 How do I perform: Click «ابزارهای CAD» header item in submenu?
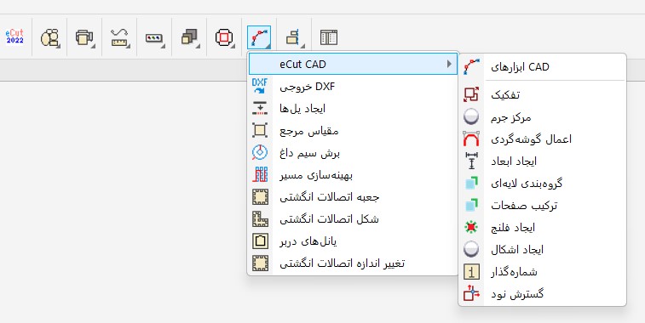pos(543,67)
